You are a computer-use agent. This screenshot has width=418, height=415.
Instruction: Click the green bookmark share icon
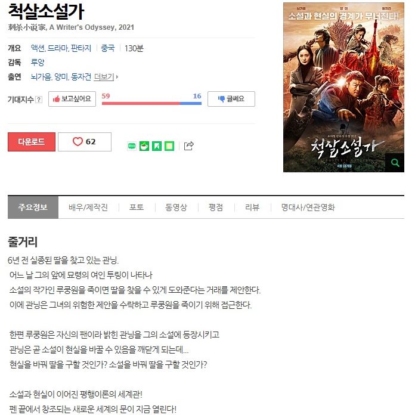[157, 146]
